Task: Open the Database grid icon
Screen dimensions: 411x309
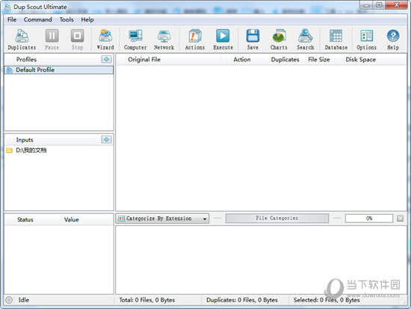Action: tap(336, 40)
